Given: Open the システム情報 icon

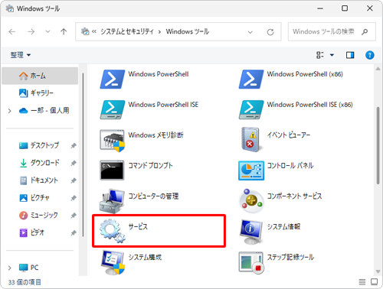Looking at the screenshot, I should pyautogui.click(x=251, y=232).
